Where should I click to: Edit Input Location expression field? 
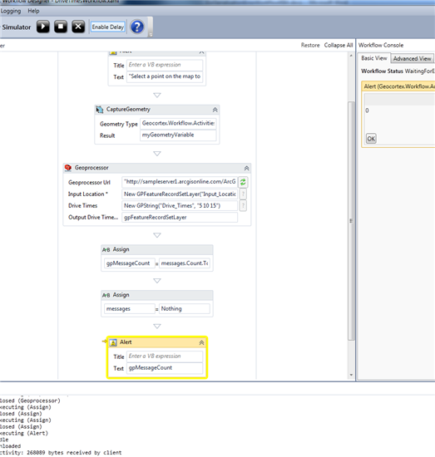[180, 194]
